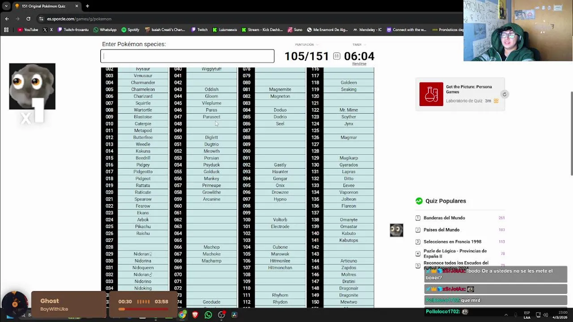The image size is (573, 322).
Task: Open the WhatsApp bookmark
Action: click(x=105, y=30)
